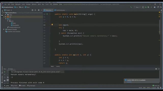Click the Structure vertical side tab
This screenshot has width=163, height=91.
[x=2, y=70]
